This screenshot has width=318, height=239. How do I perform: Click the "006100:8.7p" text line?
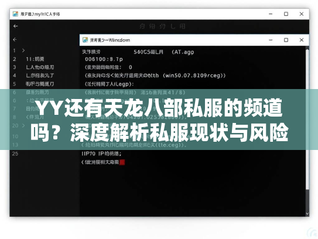[104, 59]
